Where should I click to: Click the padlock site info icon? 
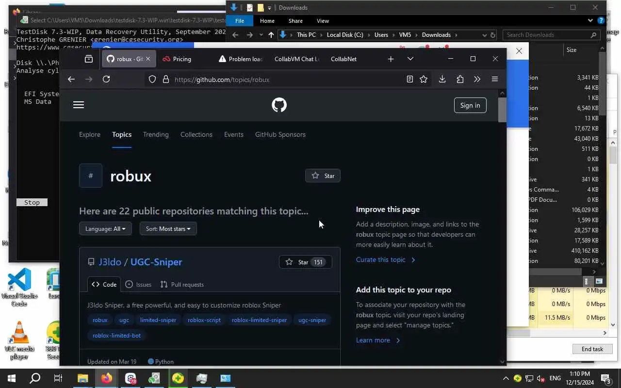coord(165,80)
